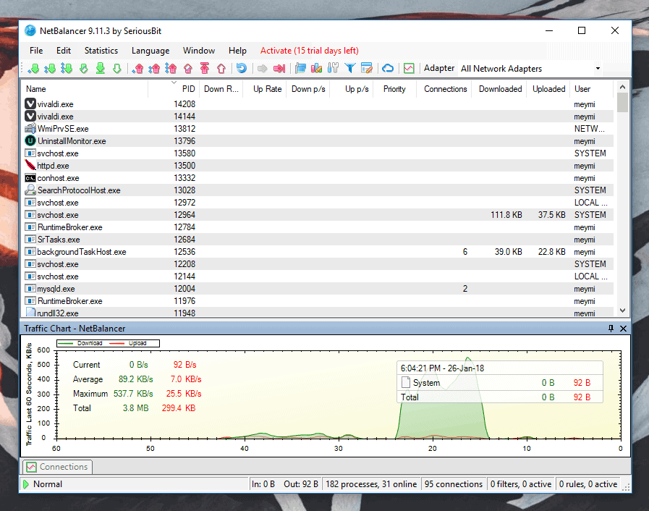Image resolution: width=649 pixels, height=511 pixels.
Task: Click the red arrow with end bar icon
Action: tap(279, 68)
